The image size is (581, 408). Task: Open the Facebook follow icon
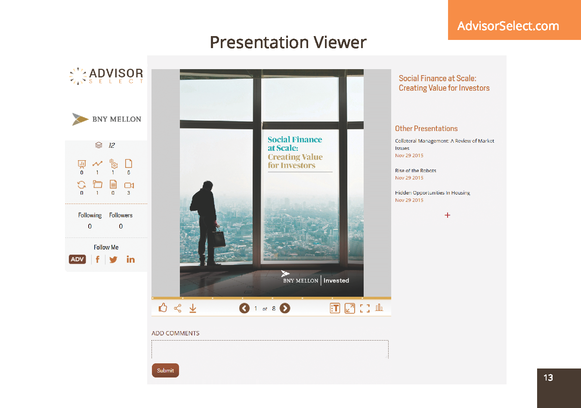click(98, 259)
